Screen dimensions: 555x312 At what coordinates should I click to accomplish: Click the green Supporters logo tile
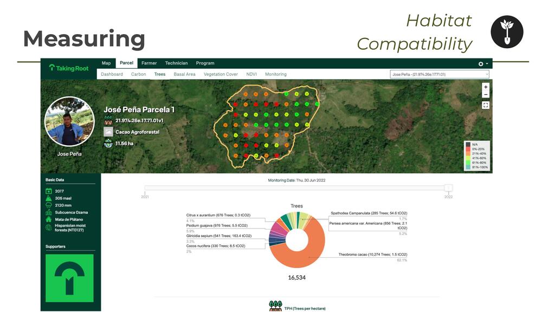click(69, 278)
